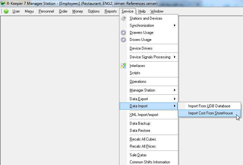Open Common Shifts Information
Image resolution: width=243 pixels, height=165 pixels.
pyautogui.click(x=149, y=162)
